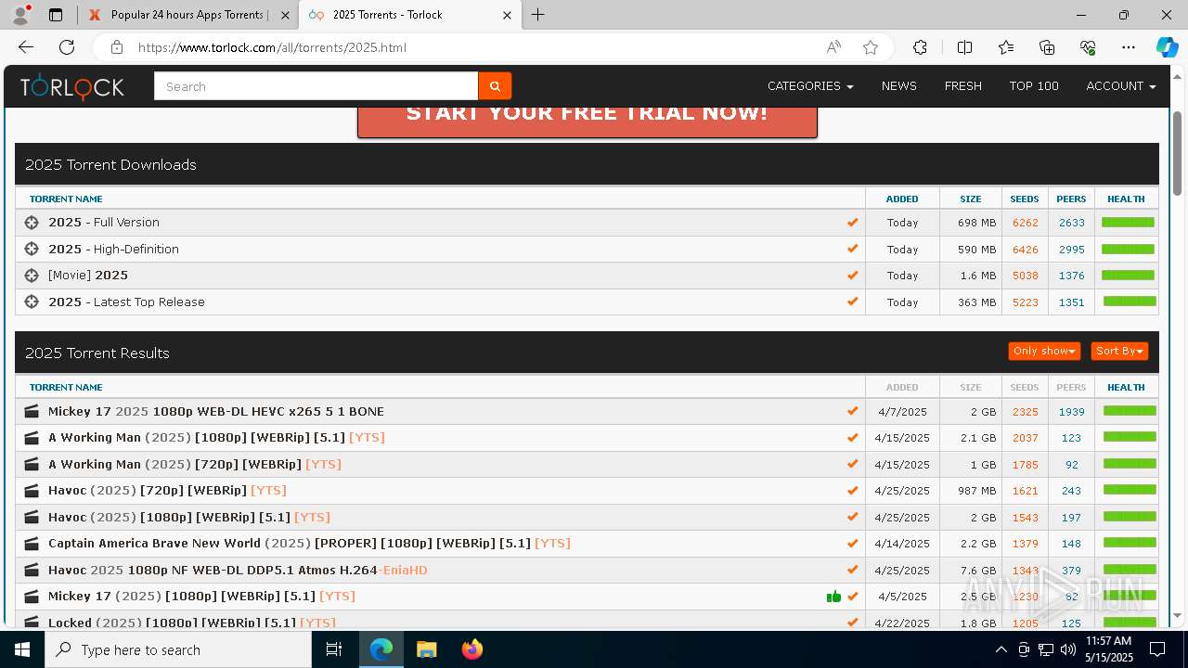This screenshot has height=668, width=1188.
Task: Click health bar of Havoc 720p row
Action: 1130,489
